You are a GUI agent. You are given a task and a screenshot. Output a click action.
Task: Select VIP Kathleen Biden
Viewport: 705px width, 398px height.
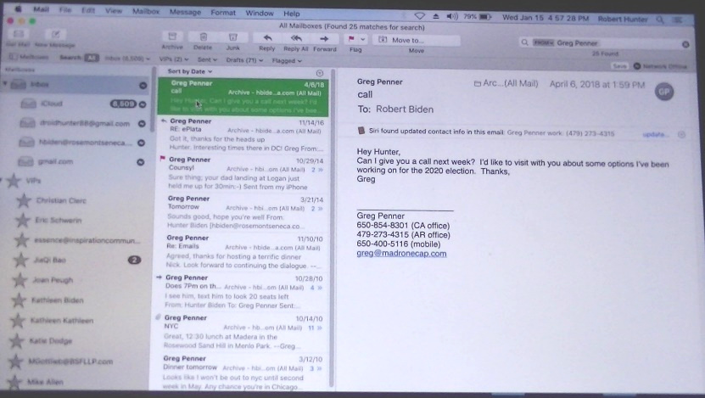[57, 300]
